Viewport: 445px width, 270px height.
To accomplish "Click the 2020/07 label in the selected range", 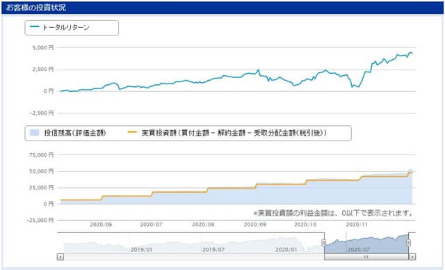I will (x=359, y=250).
